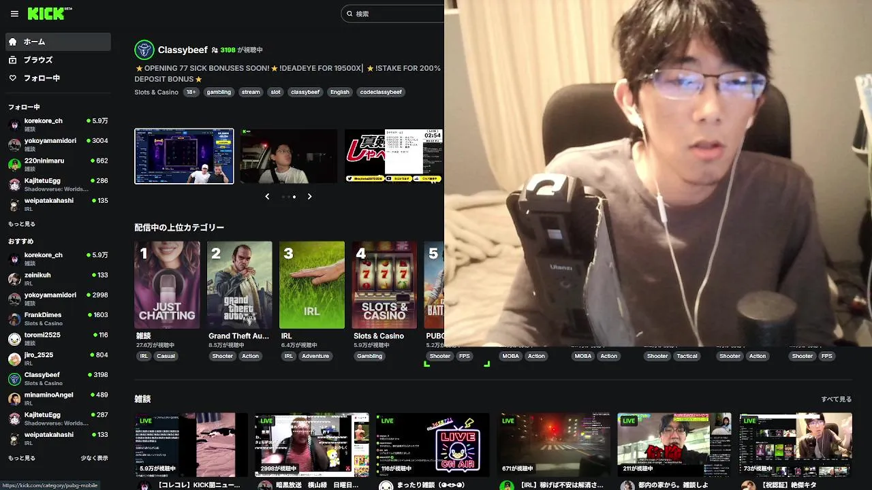Open the night street stream with 671が視聴中
The width and height of the screenshot is (872, 490).
coord(554,444)
